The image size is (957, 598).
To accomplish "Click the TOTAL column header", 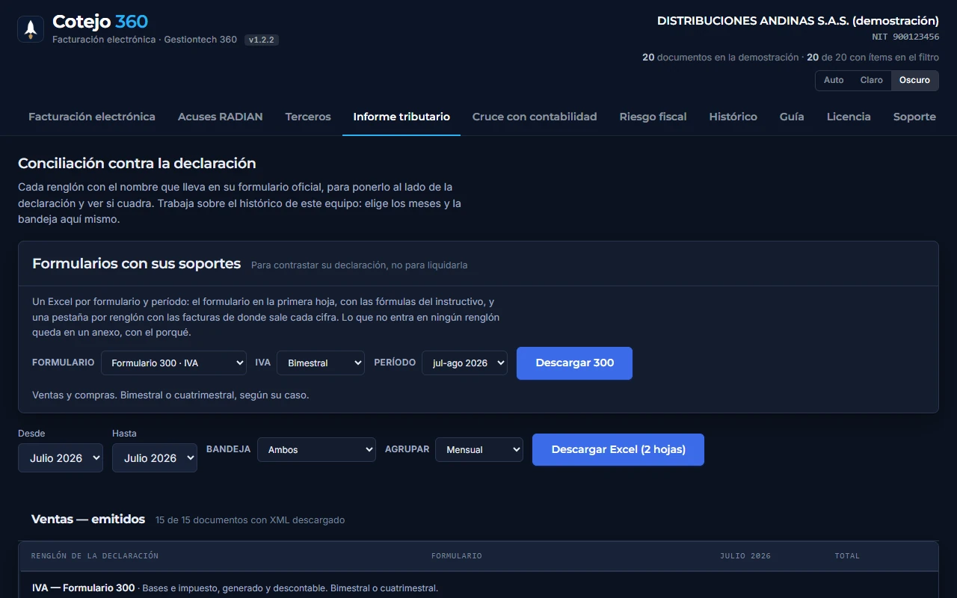I will 847,556.
